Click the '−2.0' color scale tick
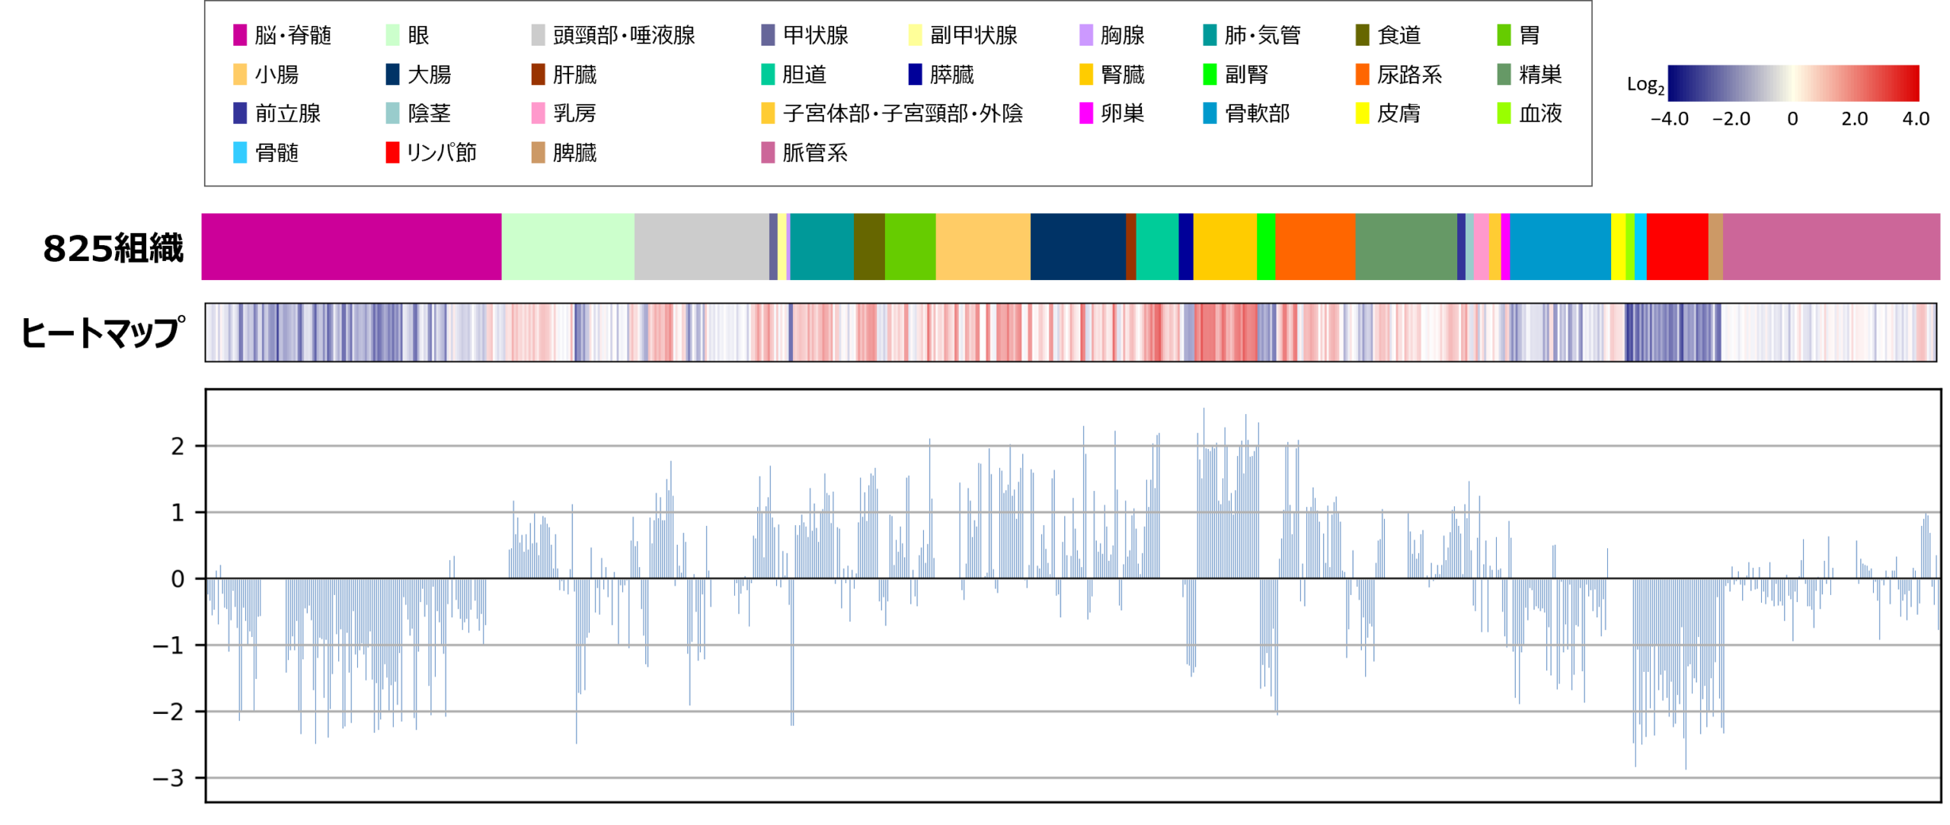The width and height of the screenshot is (1950, 825). pos(1731,119)
